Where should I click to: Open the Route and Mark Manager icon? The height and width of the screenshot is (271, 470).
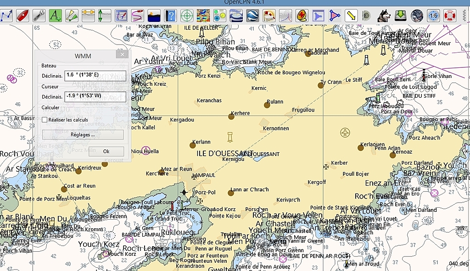coord(121,16)
